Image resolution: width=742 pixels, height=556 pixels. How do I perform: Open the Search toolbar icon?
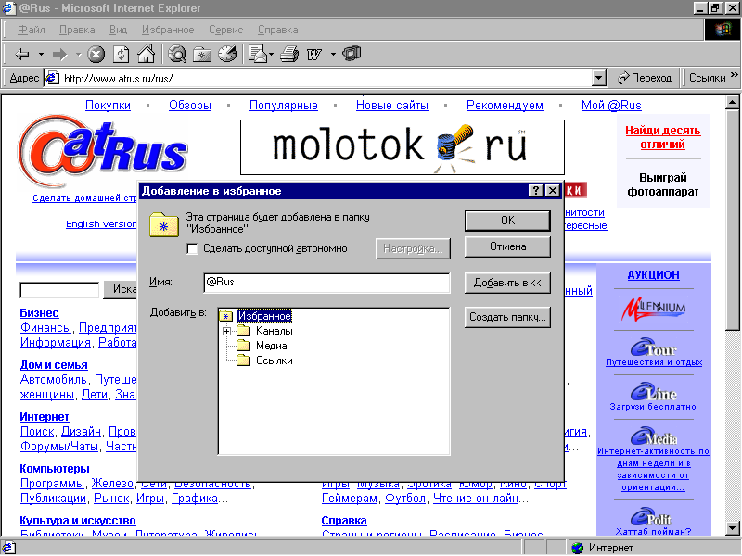(177, 54)
